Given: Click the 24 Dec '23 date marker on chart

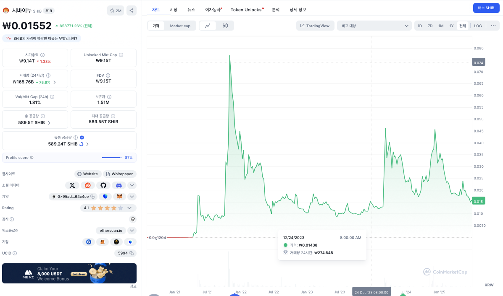Looking at the screenshot, I should pyautogui.click(x=371, y=292).
